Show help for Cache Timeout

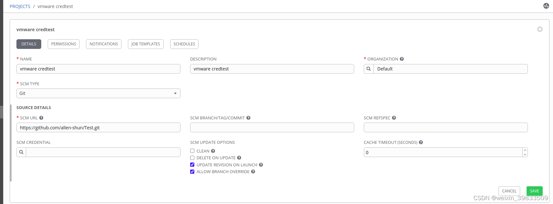421,143
